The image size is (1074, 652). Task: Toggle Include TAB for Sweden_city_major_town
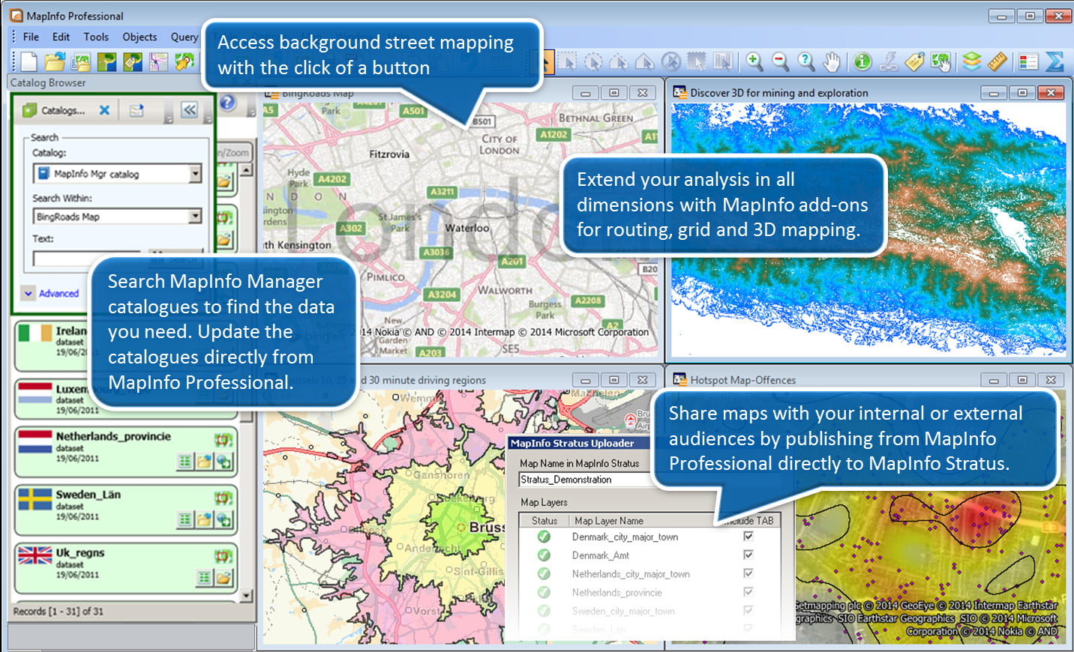[x=748, y=611]
